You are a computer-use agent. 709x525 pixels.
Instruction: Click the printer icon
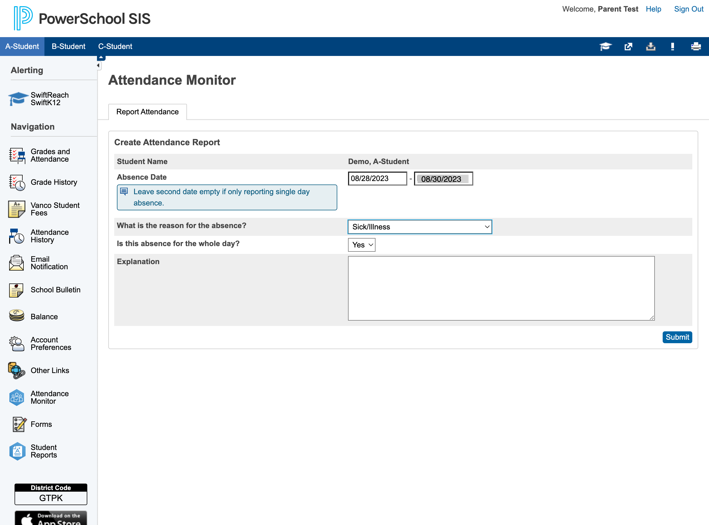click(696, 47)
